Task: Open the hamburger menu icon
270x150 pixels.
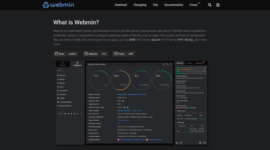Action: 218,5
